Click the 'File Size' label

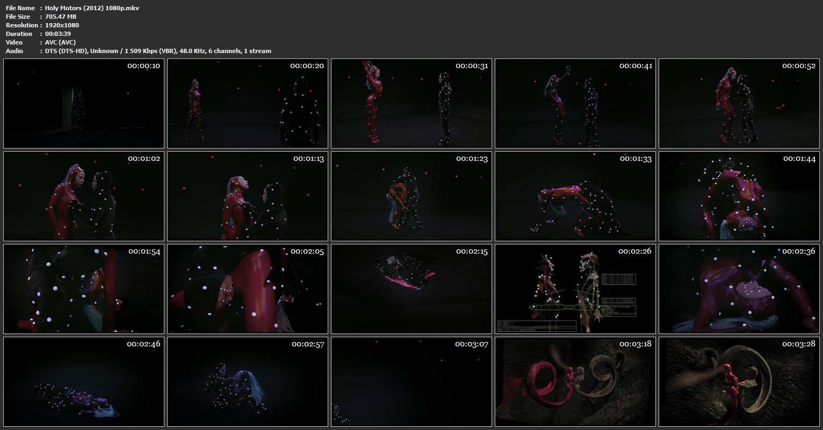click(19, 17)
